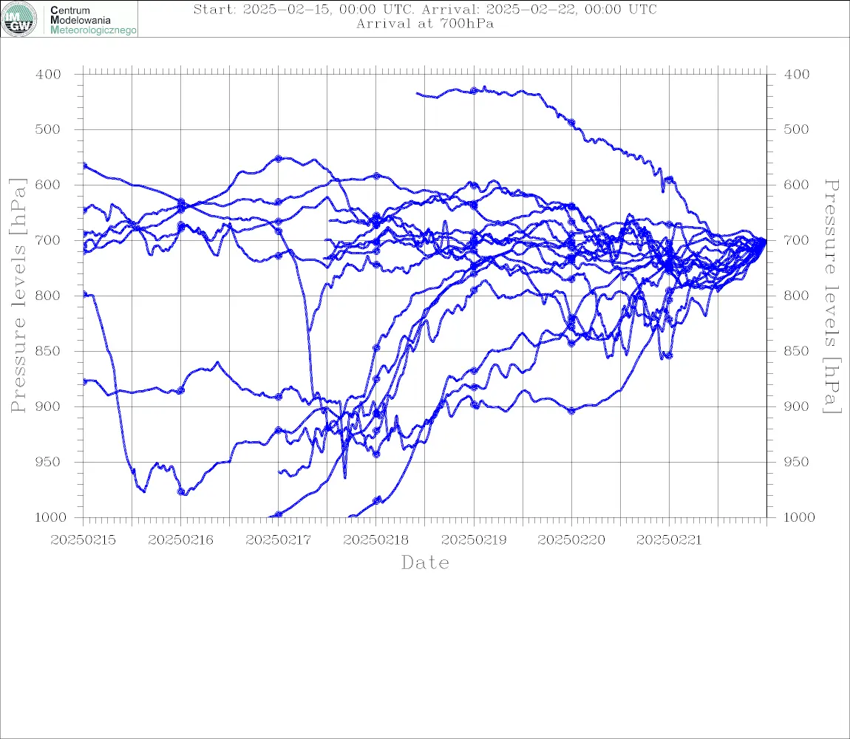
Task: Click the right axis 800 label
Action: (x=796, y=296)
